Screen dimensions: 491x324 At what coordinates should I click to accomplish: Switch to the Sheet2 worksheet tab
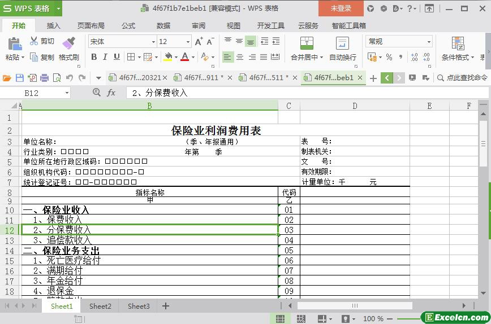pyautogui.click(x=100, y=306)
